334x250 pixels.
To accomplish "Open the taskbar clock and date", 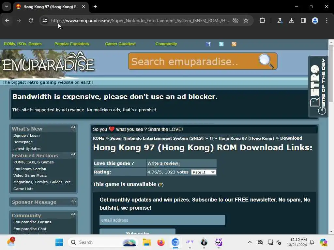I will [297, 242].
